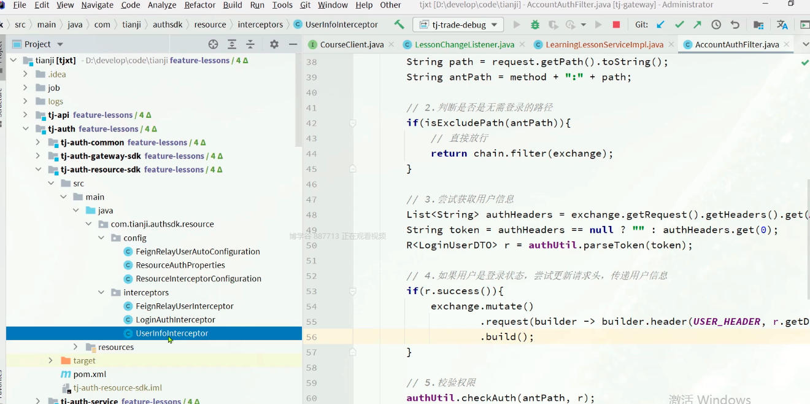This screenshot has height=404, width=810.
Task: Expand the .idea folder
Action: [x=25, y=74]
